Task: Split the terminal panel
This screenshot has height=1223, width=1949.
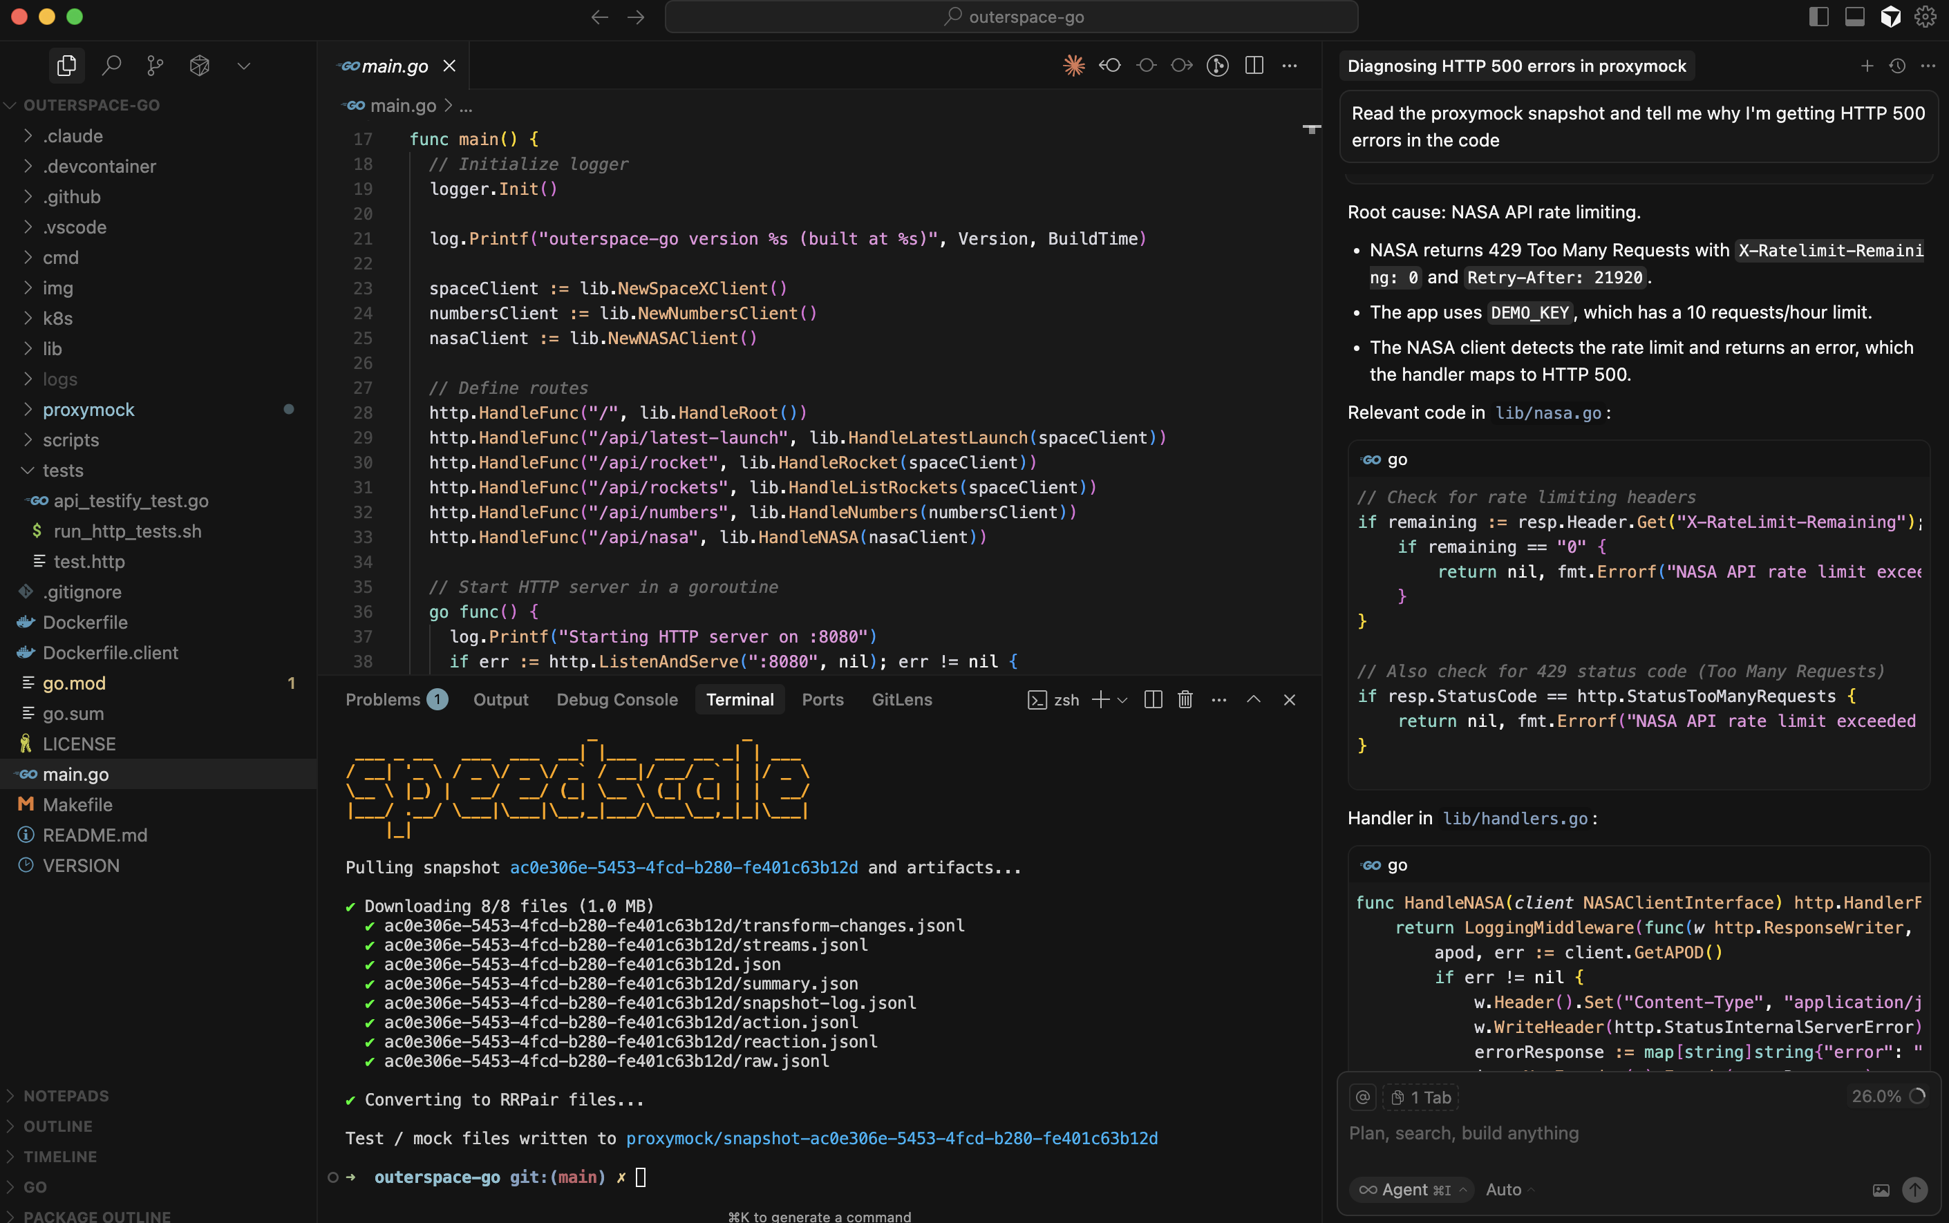Action: 1153,700
